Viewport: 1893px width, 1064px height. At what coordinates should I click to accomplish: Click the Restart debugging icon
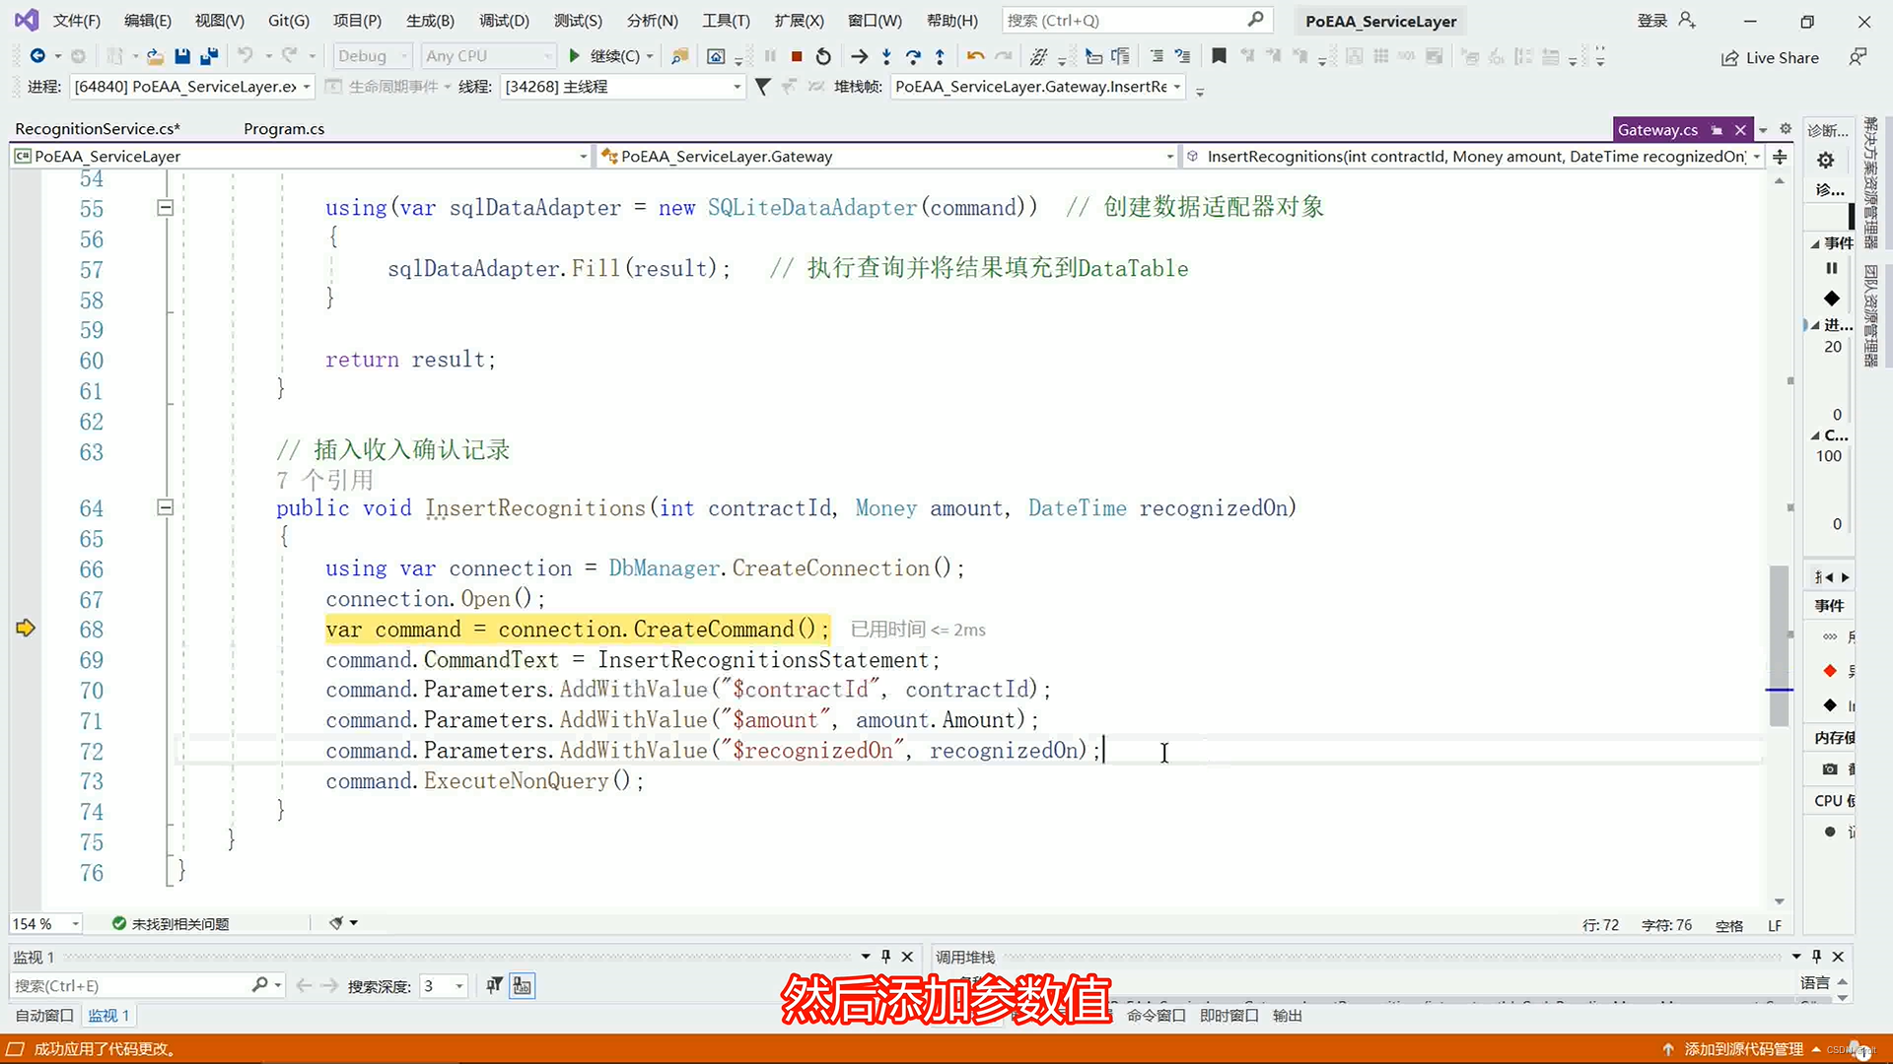click(x=823, y=56)
